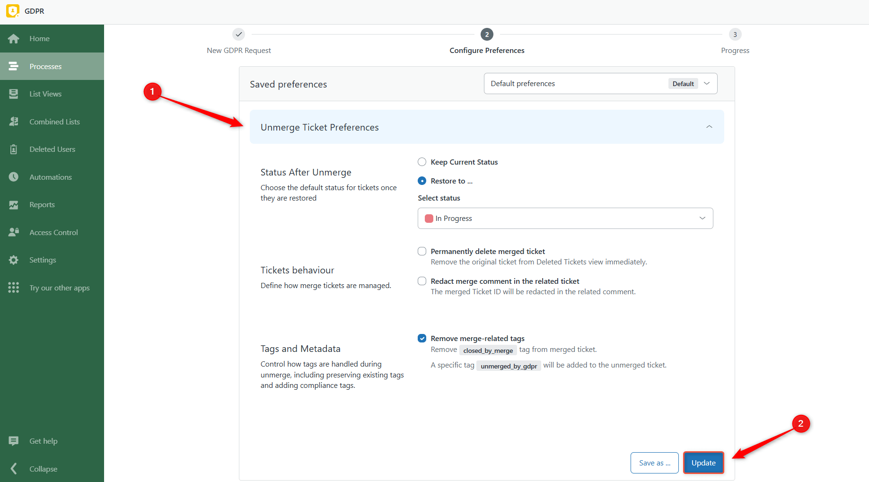Click the Combined Lists sidebar icon
Image resolution: width=869 pixels, height=482 pixels.
[x=14, y=122]
